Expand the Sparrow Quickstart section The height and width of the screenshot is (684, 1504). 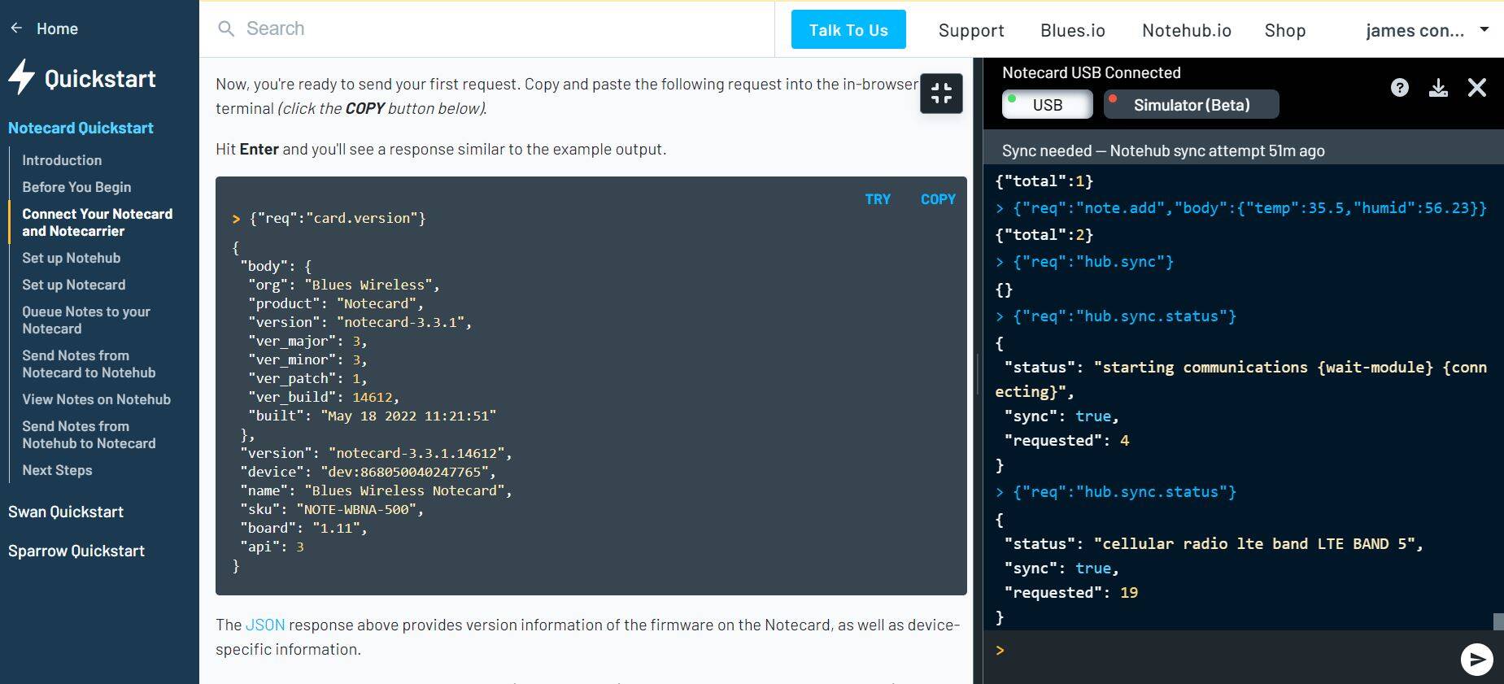coord(76,551)
